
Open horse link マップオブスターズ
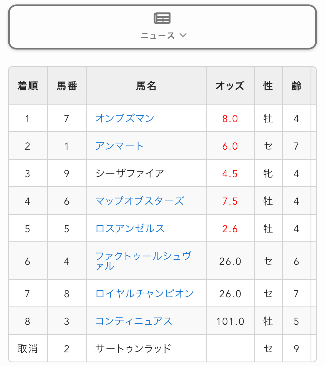pyautogui.click(x=139, y=201)
